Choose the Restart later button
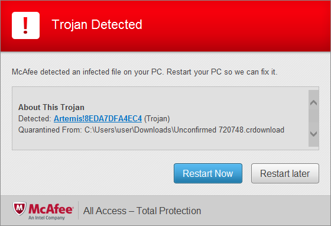 [285, 173]
